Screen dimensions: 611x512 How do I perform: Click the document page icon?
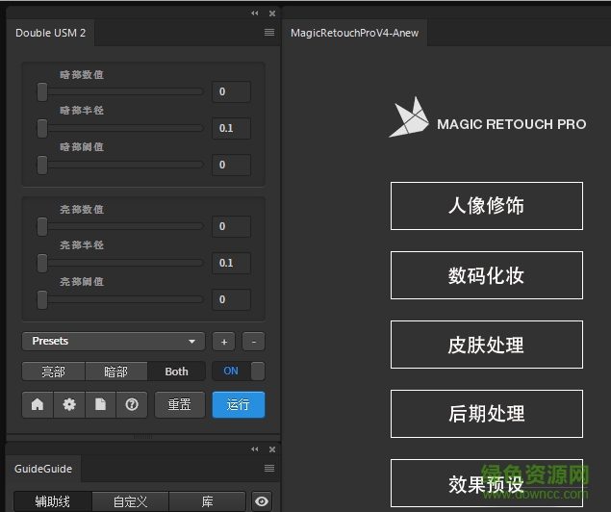[100, 404]
